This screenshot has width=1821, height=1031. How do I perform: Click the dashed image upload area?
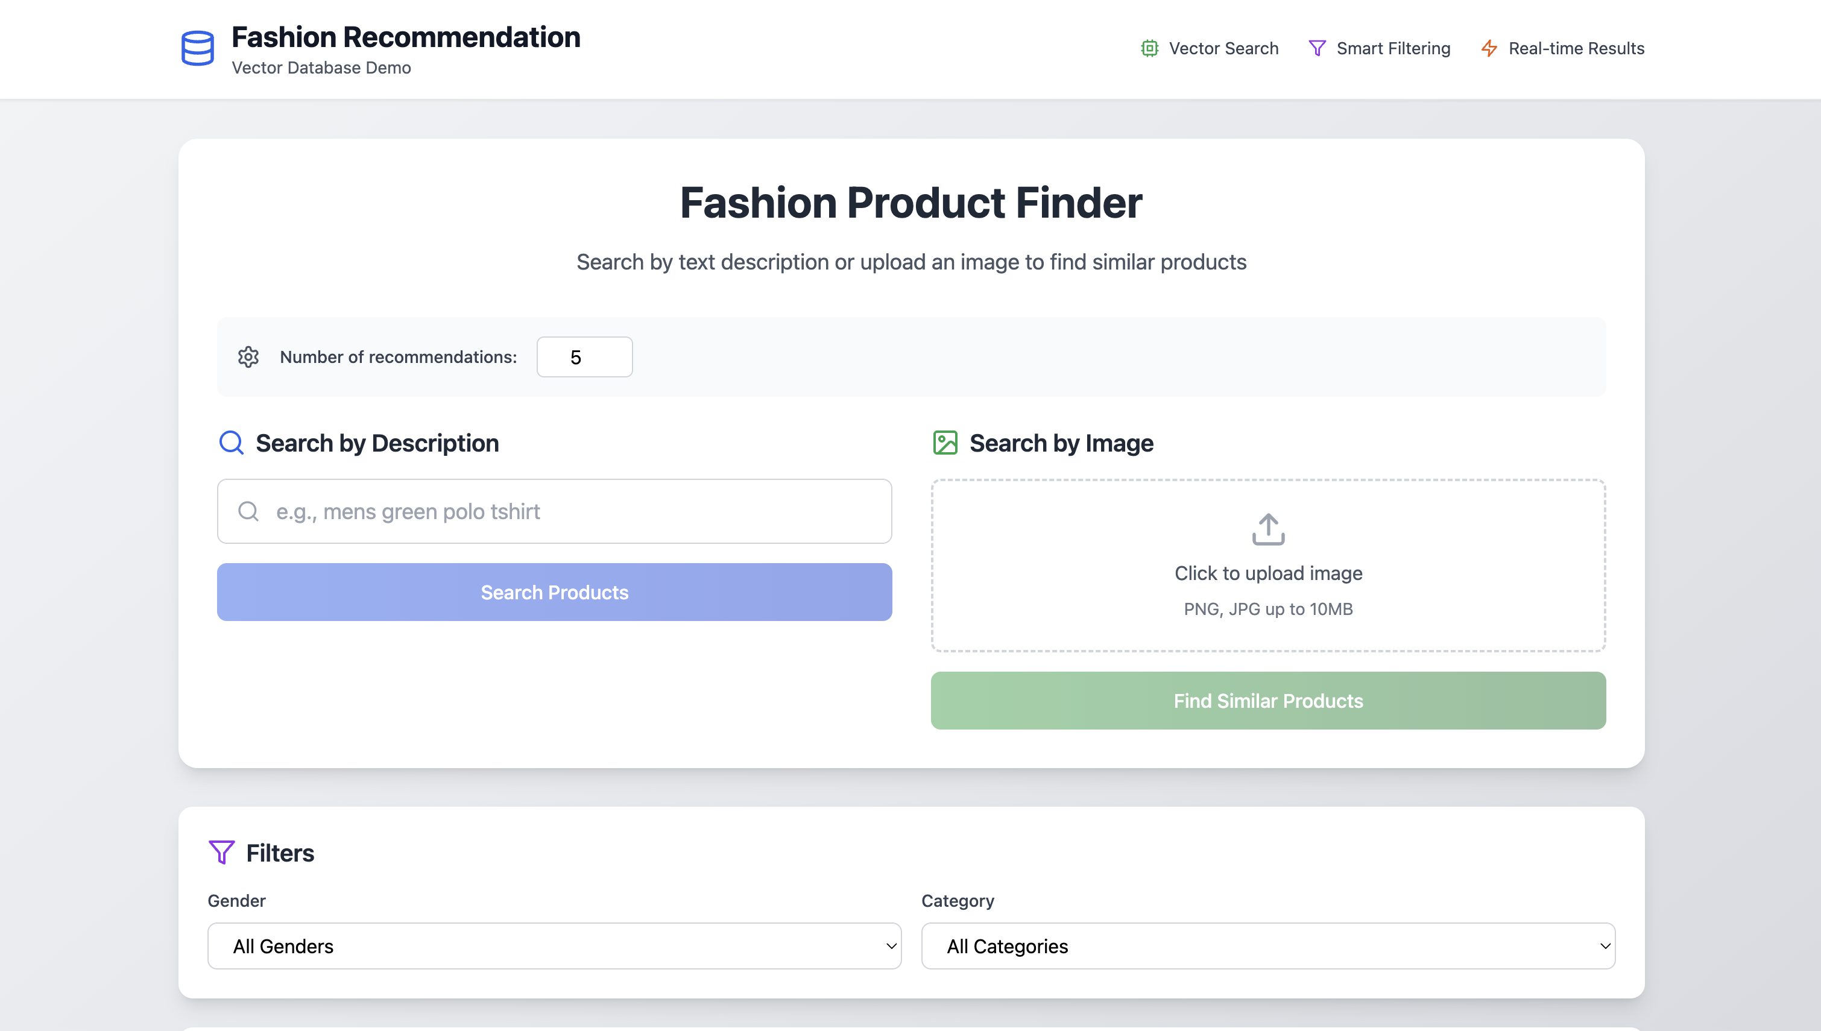tap(1268, 565)
